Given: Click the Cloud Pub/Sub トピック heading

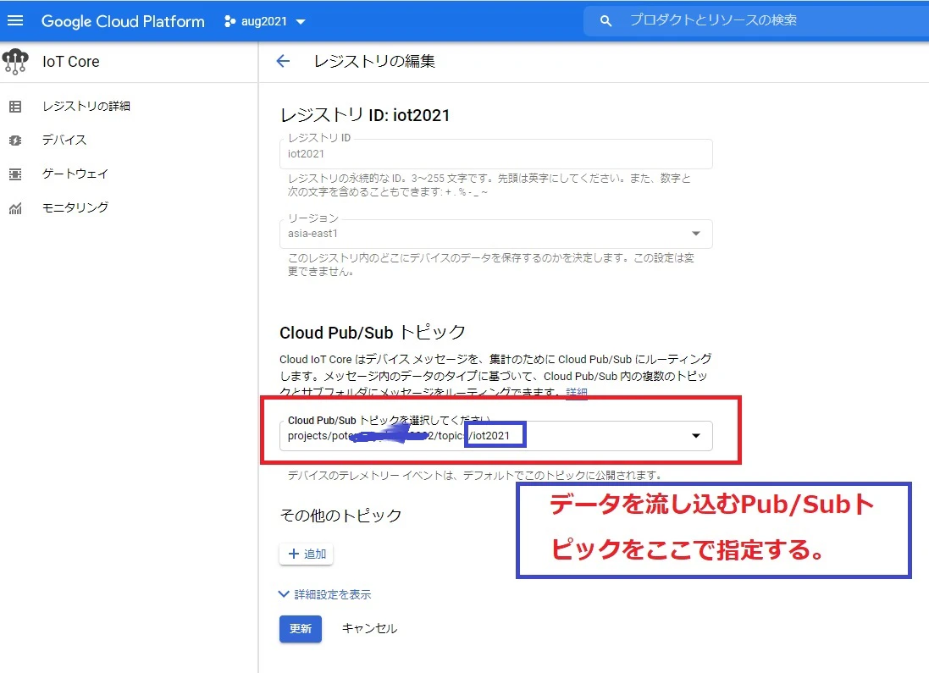Looking at the screenshot, I should (x=372, y=333).
